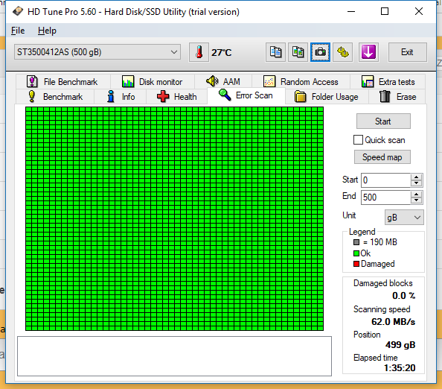Copy text results to clipboard icon
This screenshot has width=442, height=389.
pyautogui.click(x=275, y=52)
